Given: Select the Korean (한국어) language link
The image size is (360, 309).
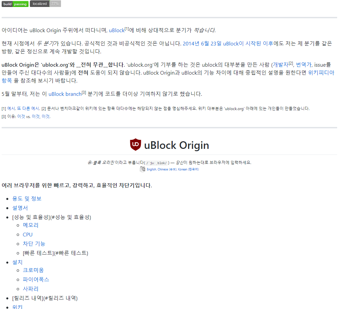Looking at the screenshot, I should click(188, 169).
